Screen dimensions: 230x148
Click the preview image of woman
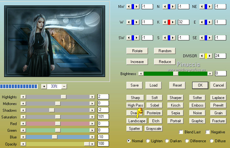(x=55, y=41)
